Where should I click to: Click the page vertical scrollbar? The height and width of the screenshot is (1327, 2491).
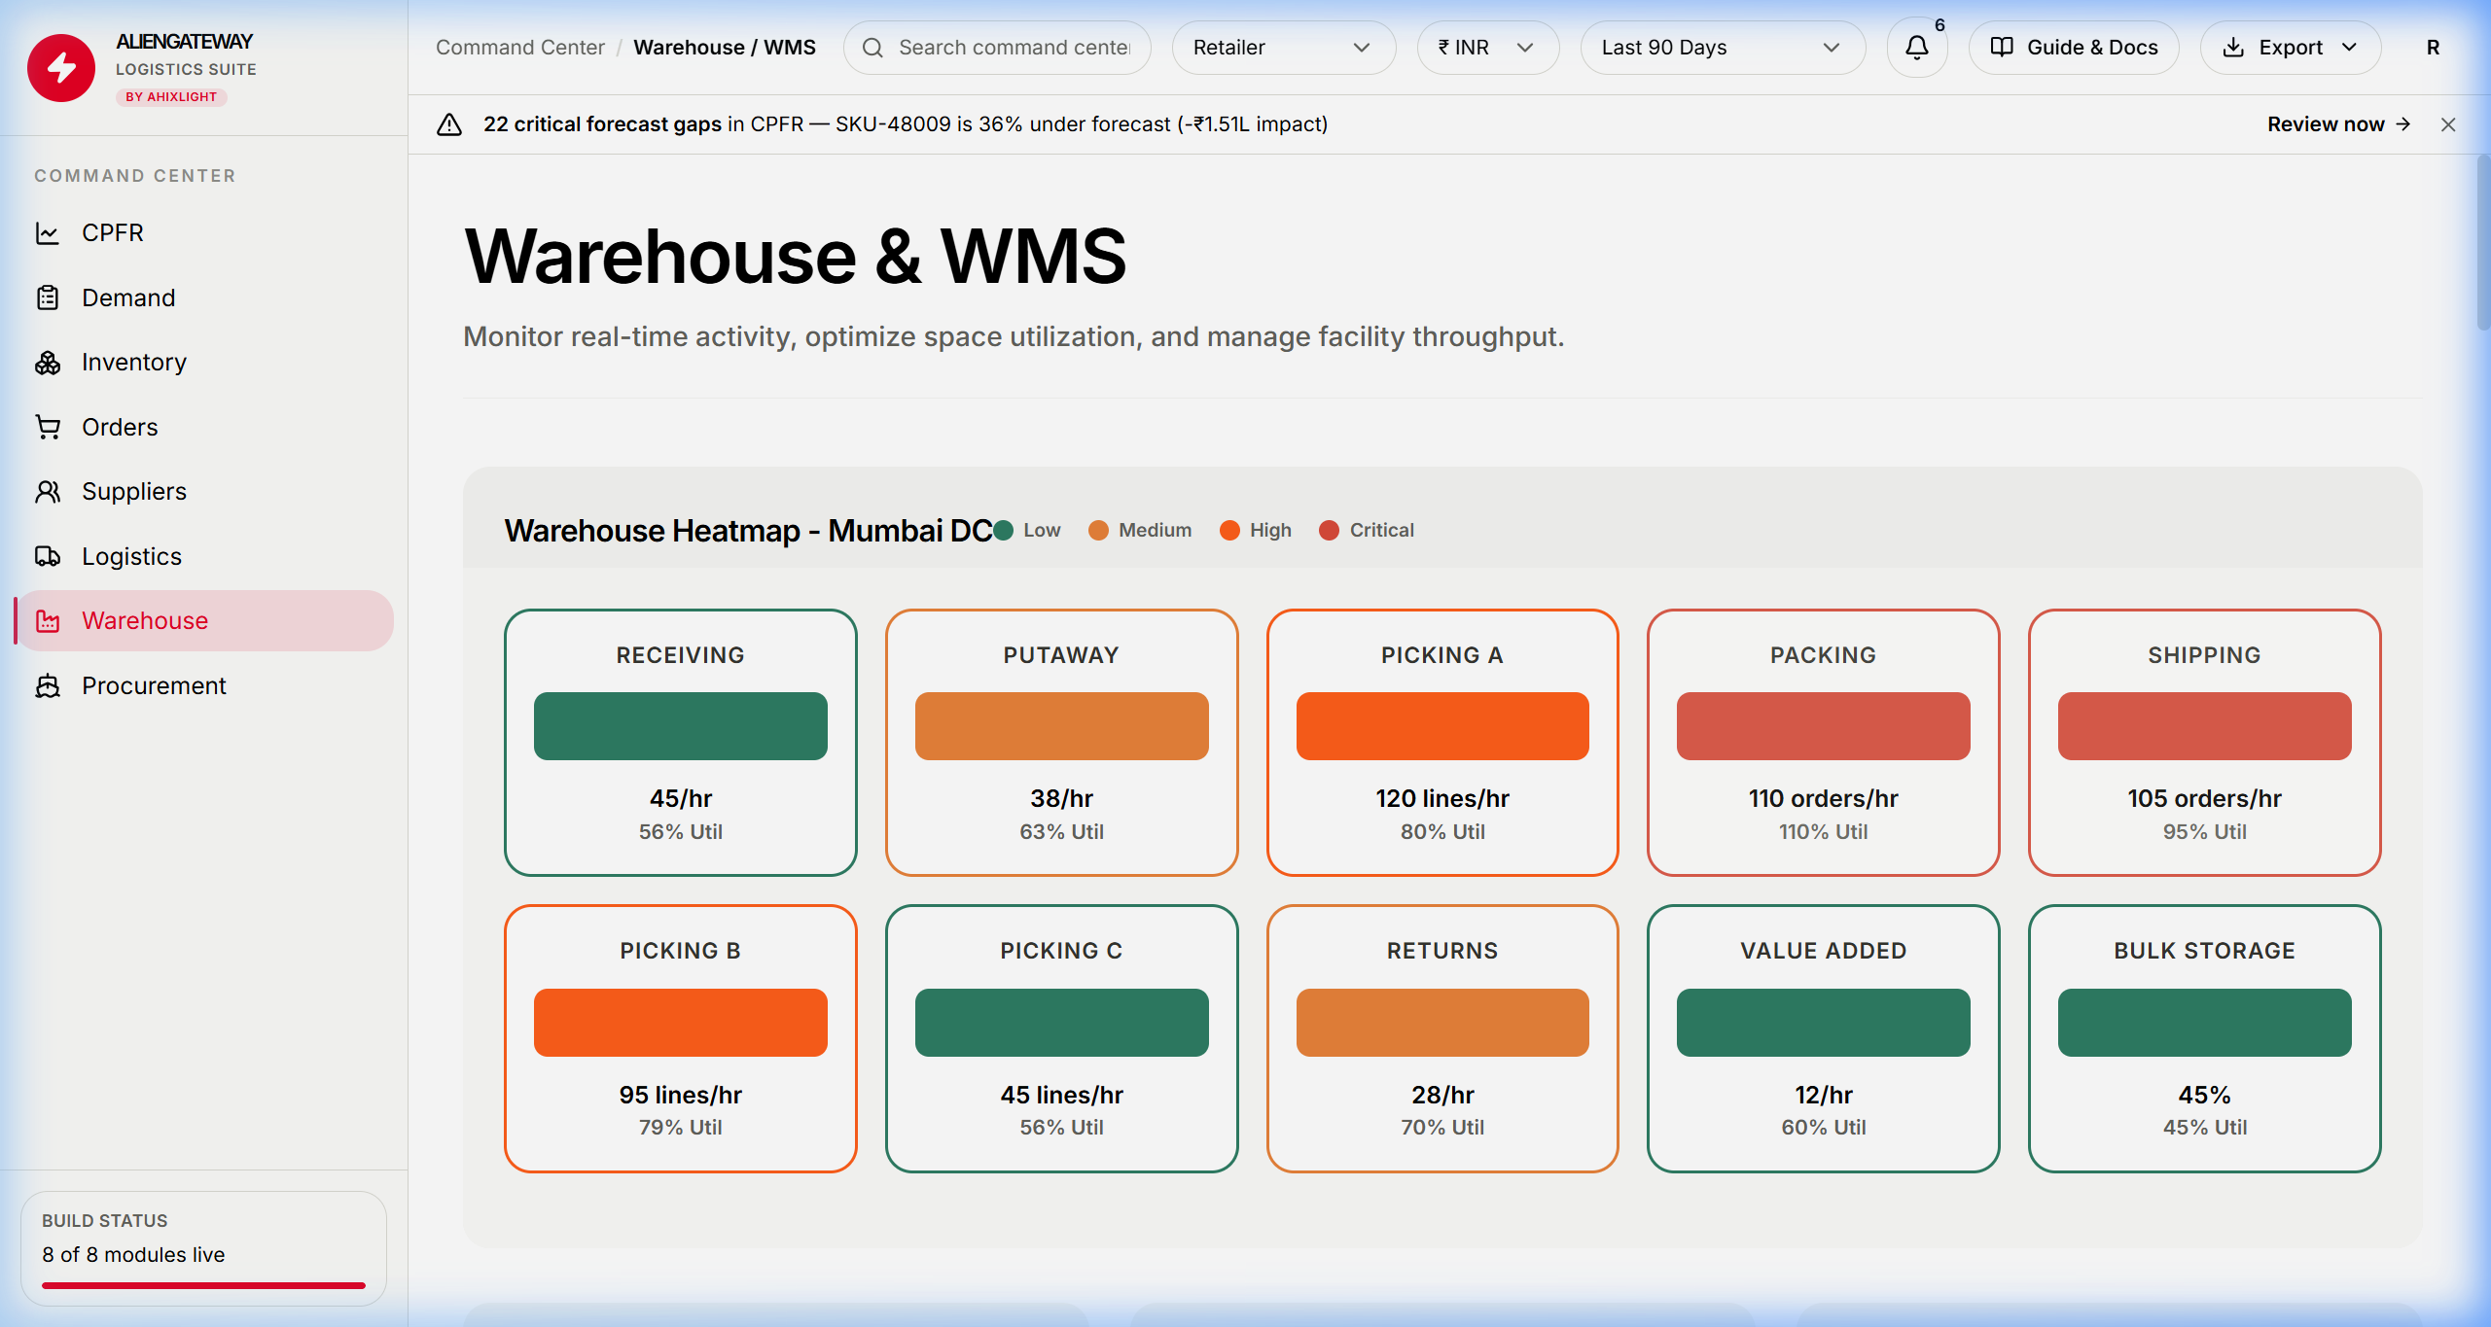tap(2482, 243)
